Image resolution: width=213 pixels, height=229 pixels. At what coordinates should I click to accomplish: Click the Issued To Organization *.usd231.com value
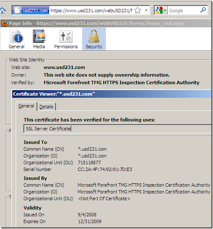[x=92, y=156]
